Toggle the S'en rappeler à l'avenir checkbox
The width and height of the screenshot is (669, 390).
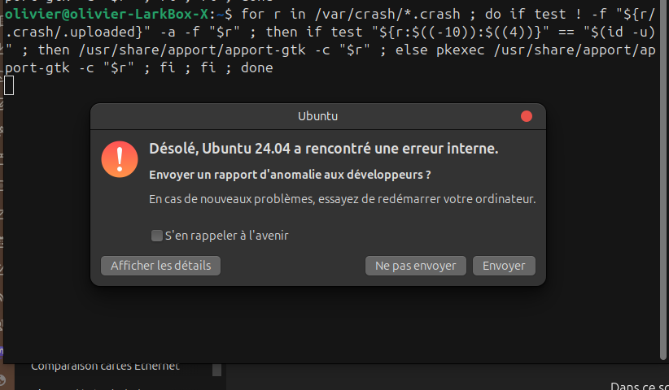point(157,236)
